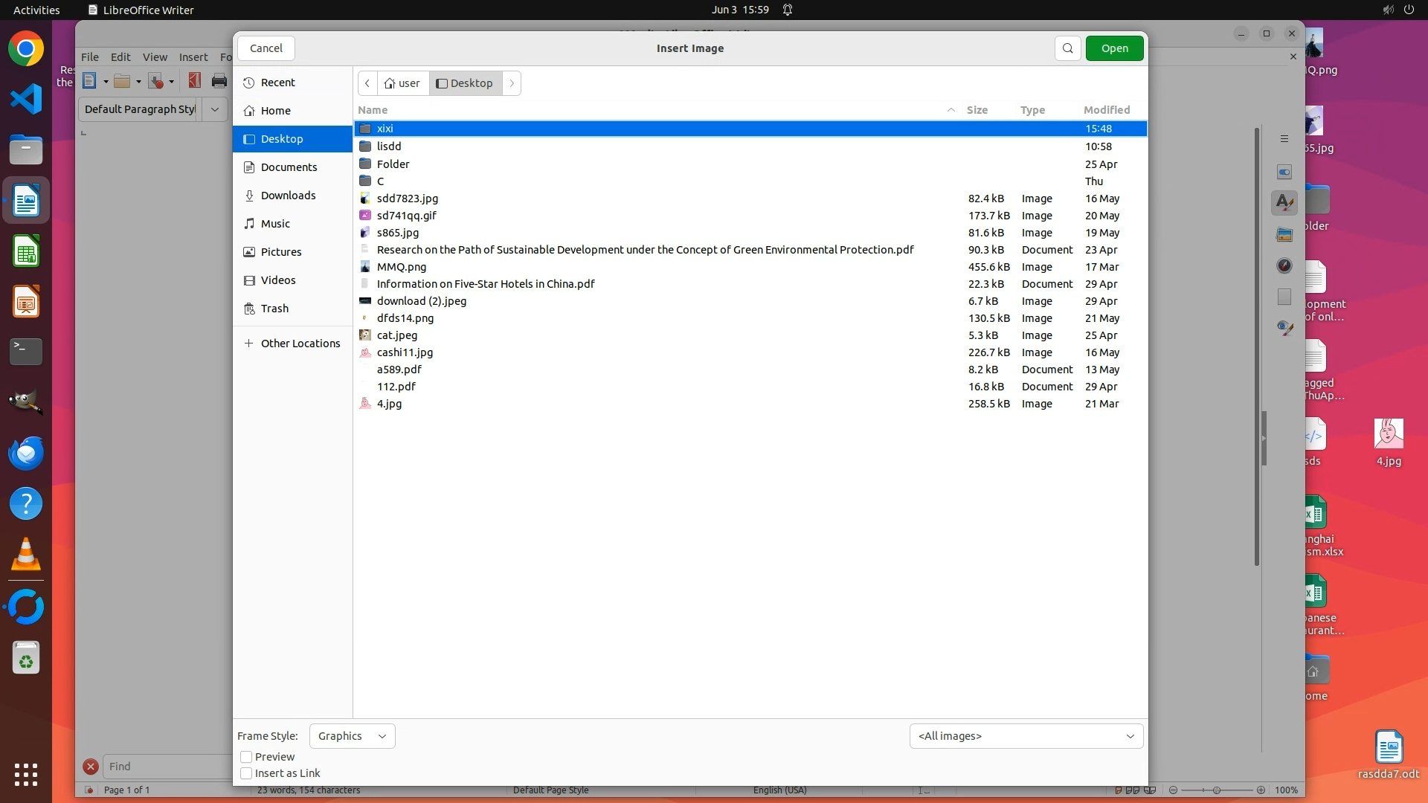1428x803 pixels.
Task: Enable the Preview checkbox
Action: [246, 757]
